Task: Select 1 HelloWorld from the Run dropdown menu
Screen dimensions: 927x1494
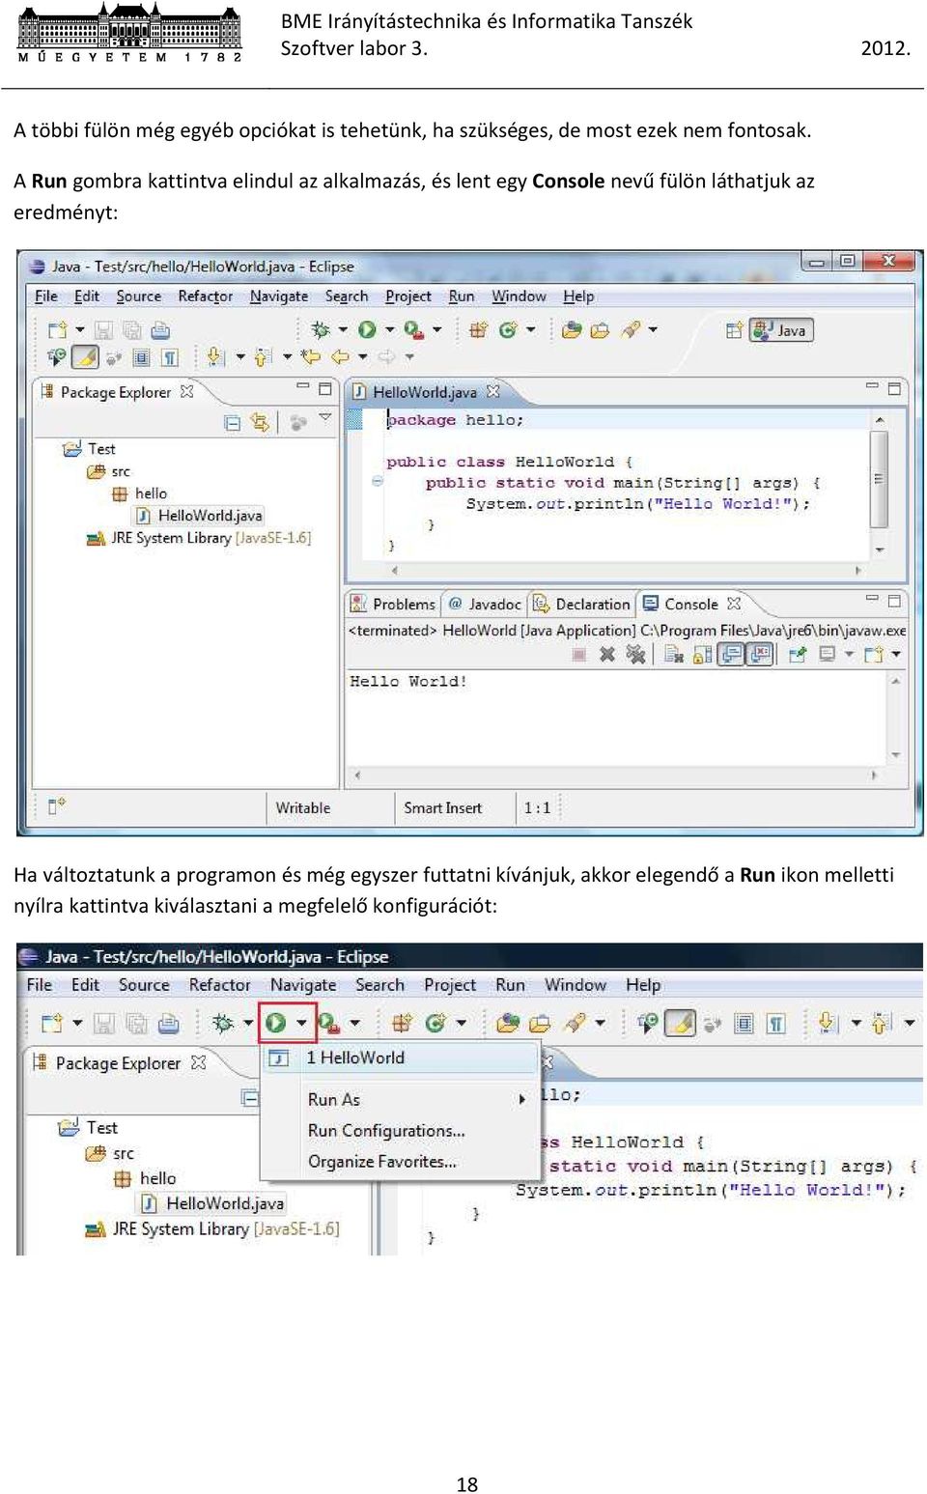Action: pyautogui.click(x=401, y=1058)
